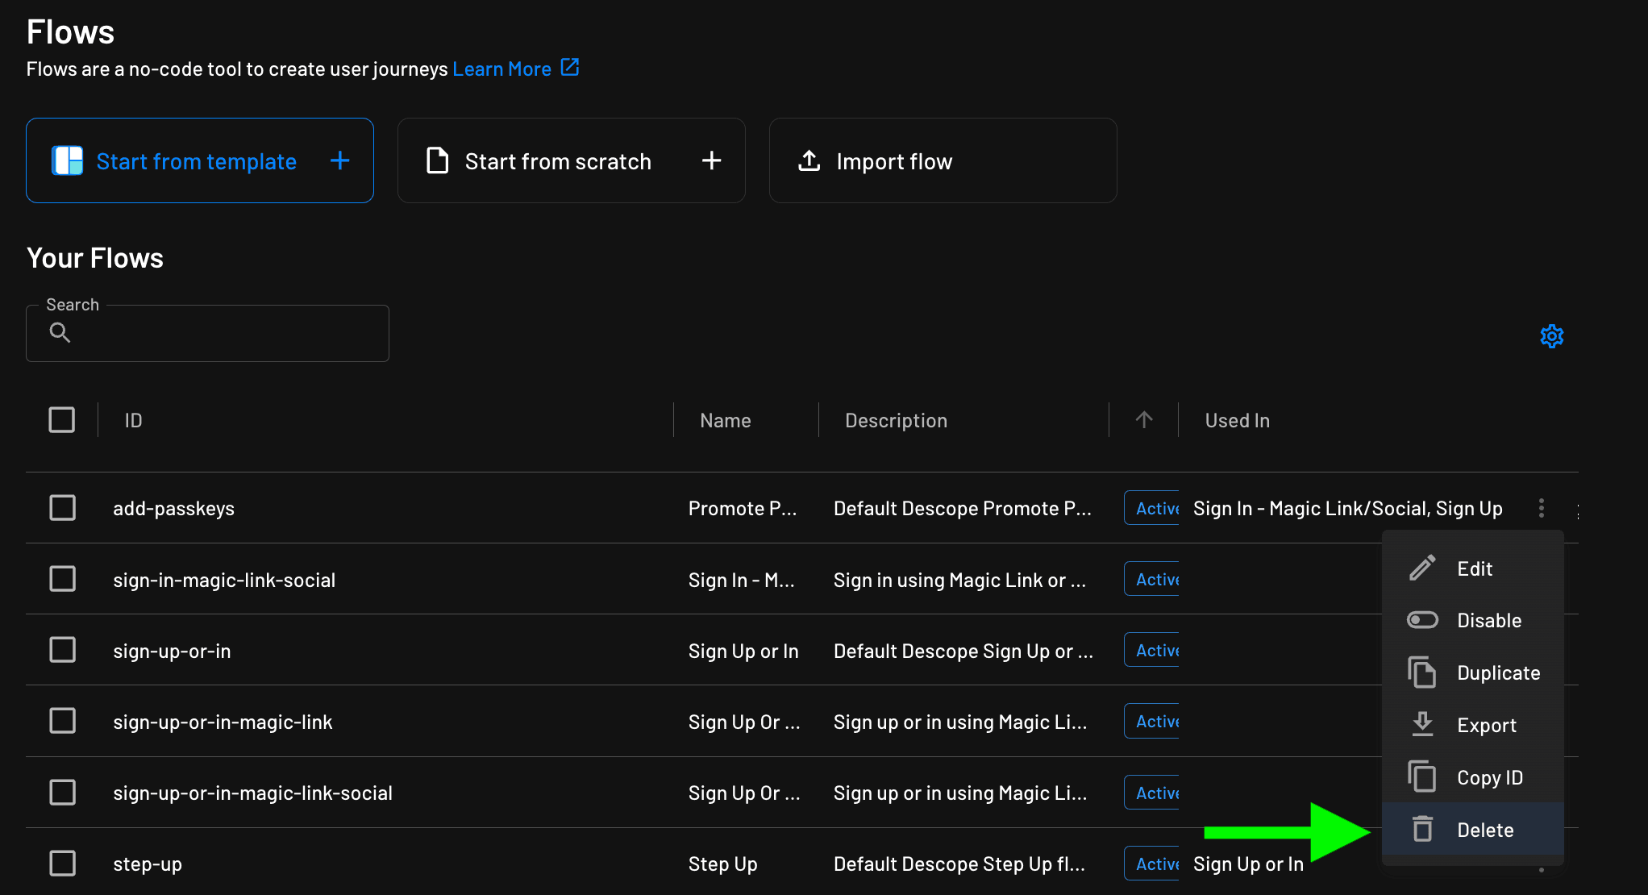Click the table settings gear icon
Image resolution: width=1648 pixels, height=895 pixels.
point(1551,336)
